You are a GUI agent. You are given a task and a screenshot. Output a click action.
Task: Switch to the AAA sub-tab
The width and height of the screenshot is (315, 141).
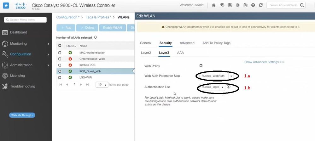tap(180, 53)
